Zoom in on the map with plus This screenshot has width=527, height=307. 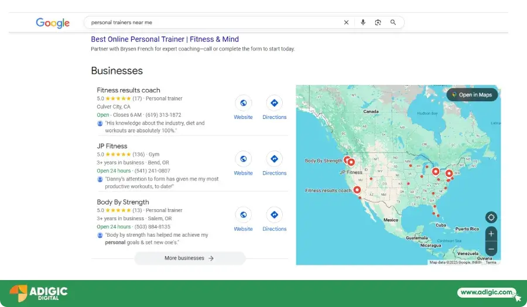pos(491,234)
